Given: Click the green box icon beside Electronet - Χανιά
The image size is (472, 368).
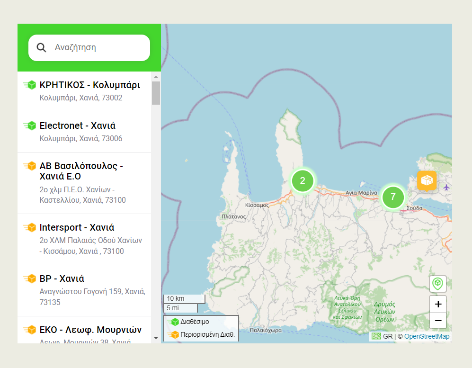Looking at the screenshot, I should pos(30,126).
